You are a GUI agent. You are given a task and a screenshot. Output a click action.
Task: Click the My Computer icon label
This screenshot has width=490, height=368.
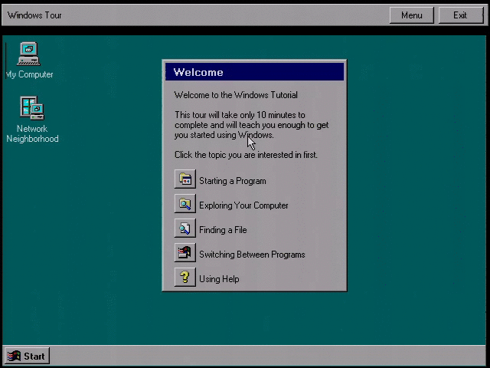(x=30, y=74)
